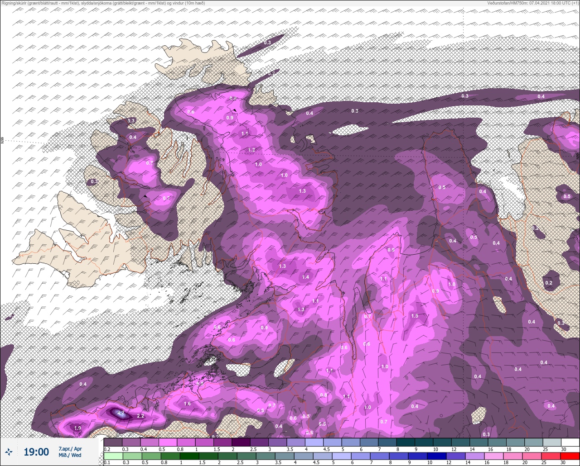Click the 1.4 precipitation value on the map
Viewport: 580px width, 466px height.
click(306, 277)
